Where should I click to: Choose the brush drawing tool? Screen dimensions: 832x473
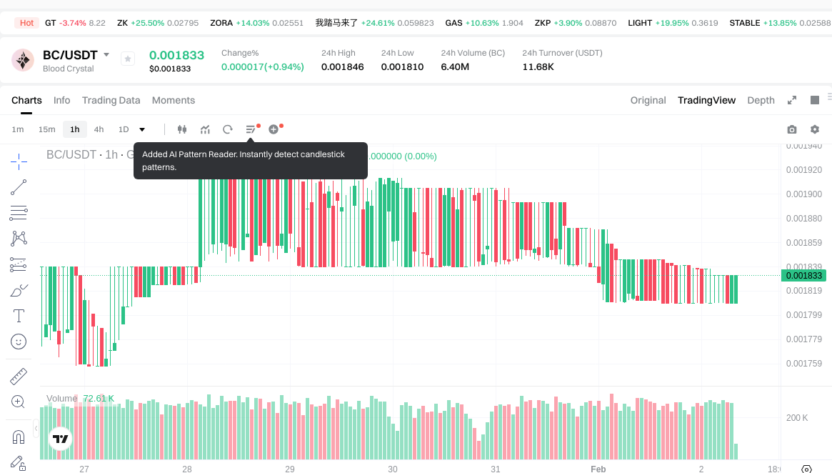(19, 290)
